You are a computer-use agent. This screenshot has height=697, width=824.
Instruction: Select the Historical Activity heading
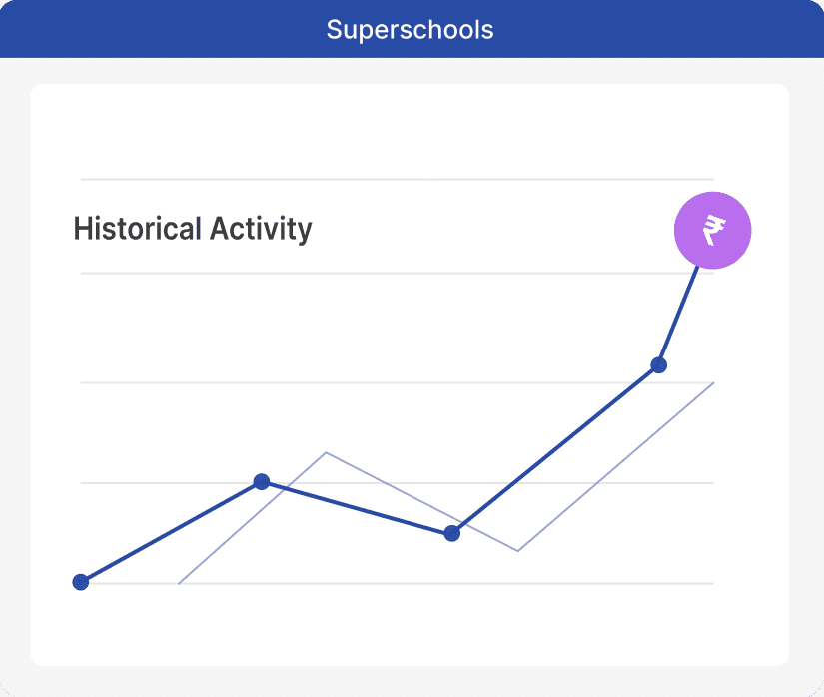point(193,229)
